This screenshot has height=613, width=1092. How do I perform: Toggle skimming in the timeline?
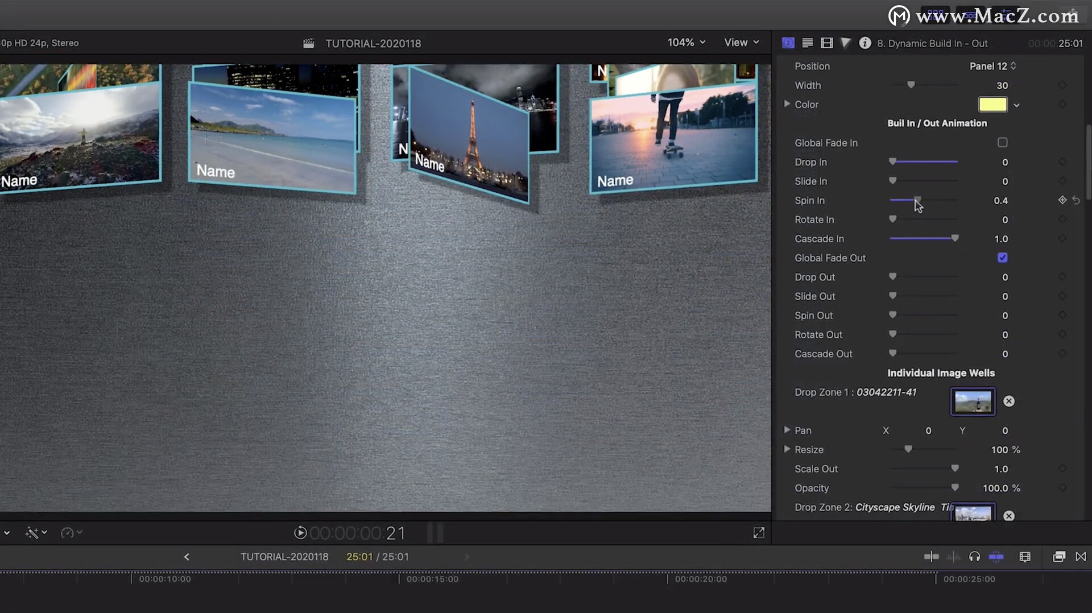point(932,557)
